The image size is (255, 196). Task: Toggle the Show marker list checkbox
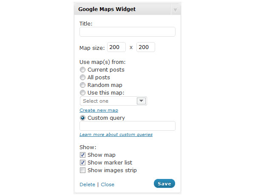point(83,163)
